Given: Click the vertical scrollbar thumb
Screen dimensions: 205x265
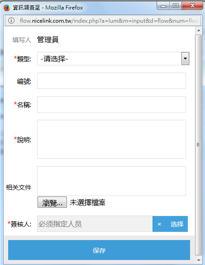Looking at the screenshot, I should coord(198,145).
